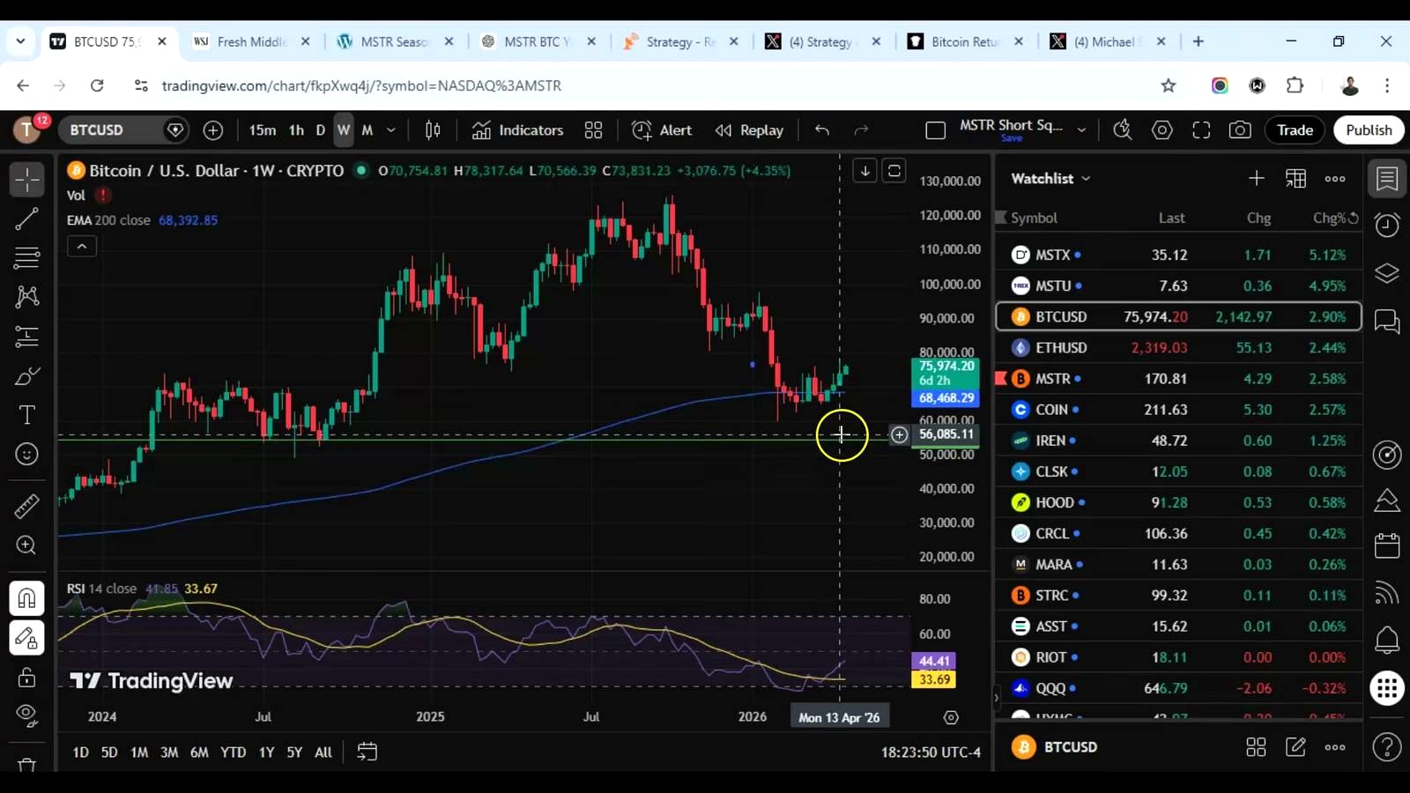This screenshot has width=1410, height=793.
Task: Open a new browser tab
Action: click(1198, 41)
